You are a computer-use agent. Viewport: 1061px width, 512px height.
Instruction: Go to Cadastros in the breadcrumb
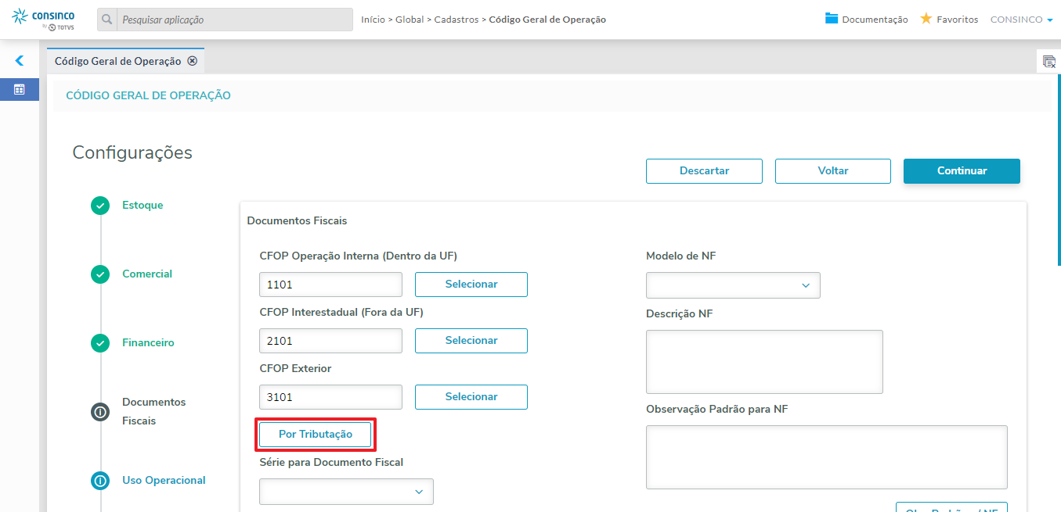456,20
